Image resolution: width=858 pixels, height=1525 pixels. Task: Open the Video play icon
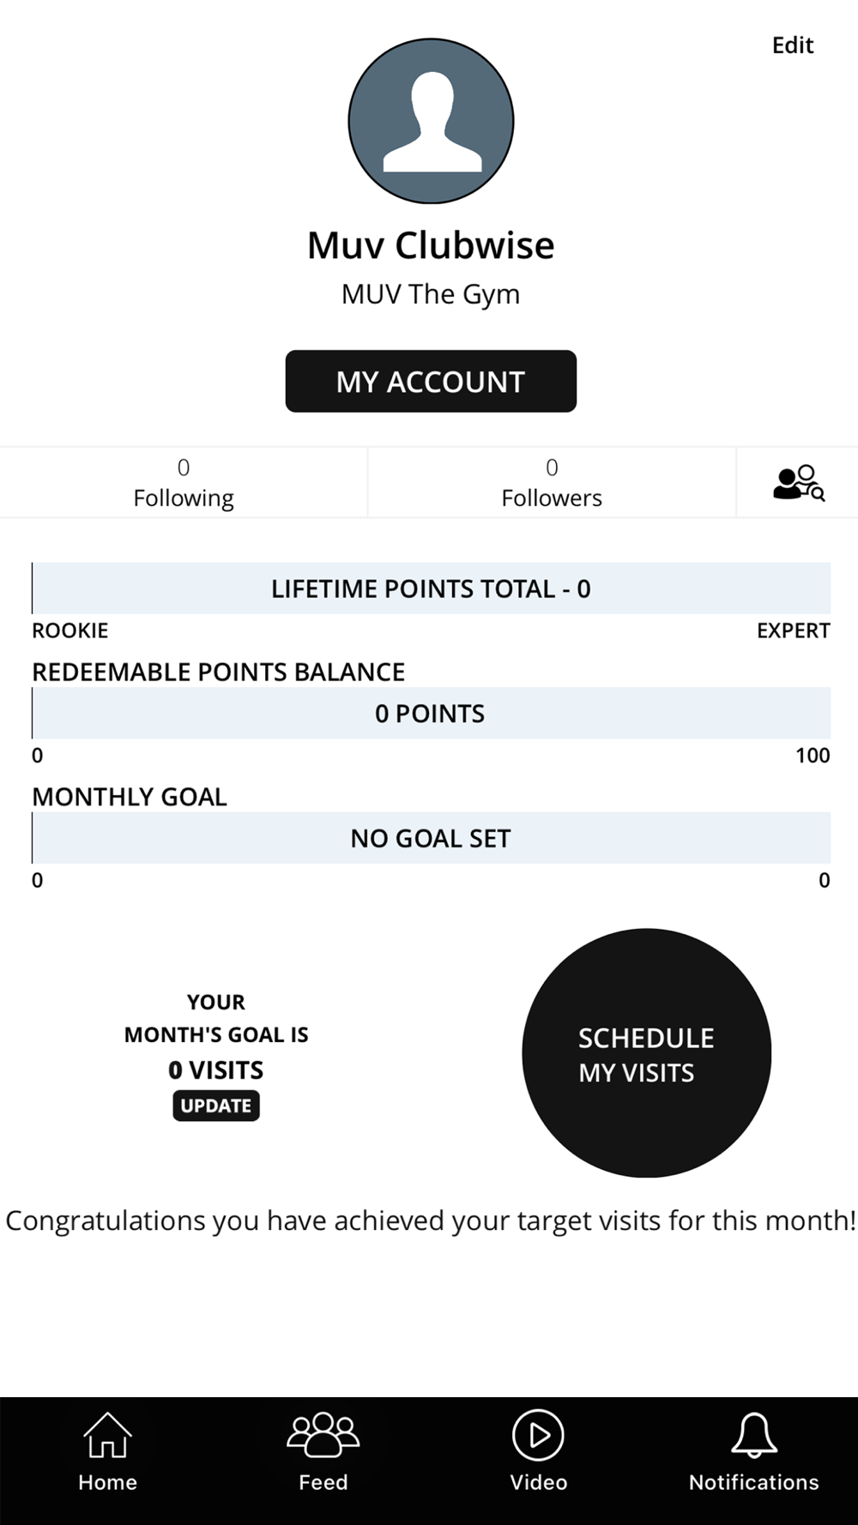pyautogui.click(x=538, y=1434)
